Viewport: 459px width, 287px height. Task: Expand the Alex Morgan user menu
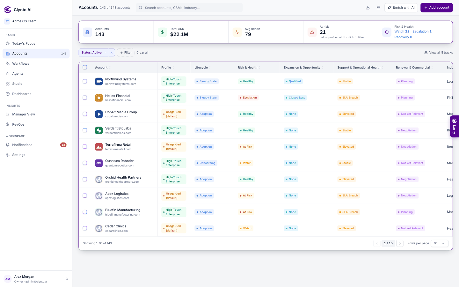tap(36, 279)
